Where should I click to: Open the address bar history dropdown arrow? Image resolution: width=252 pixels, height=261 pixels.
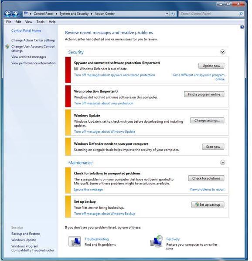coord(167,14)
